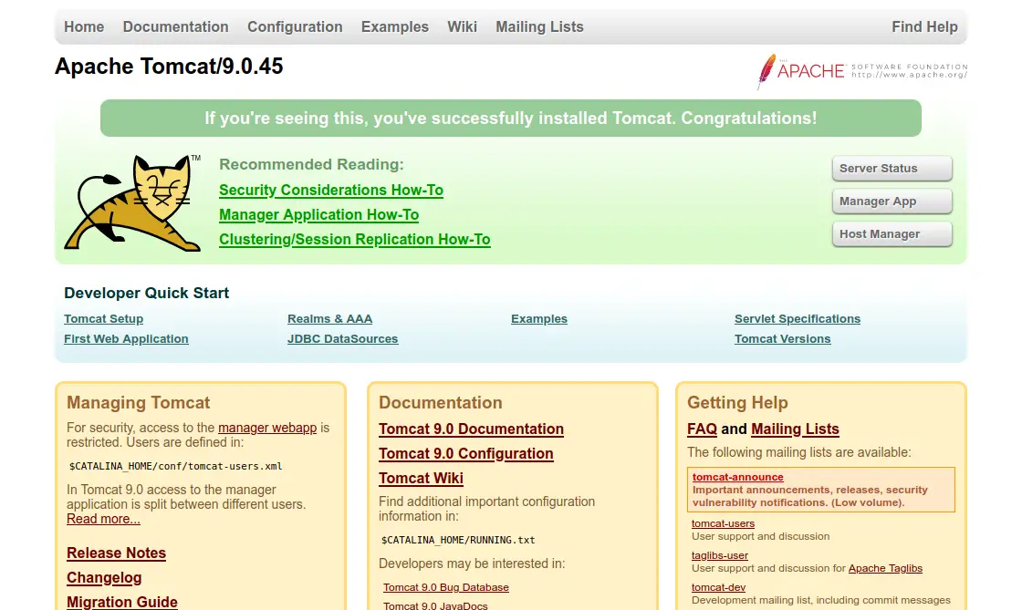Open Tomcat 9.0 Configuration link
Image resolution: width=1022 pixels, height=610 pixels.
pyautogui.click(x=466, y=454)
